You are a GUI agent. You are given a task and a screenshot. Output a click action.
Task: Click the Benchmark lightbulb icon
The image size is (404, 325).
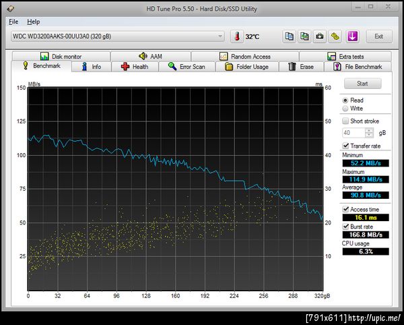[x=26, y=65]
